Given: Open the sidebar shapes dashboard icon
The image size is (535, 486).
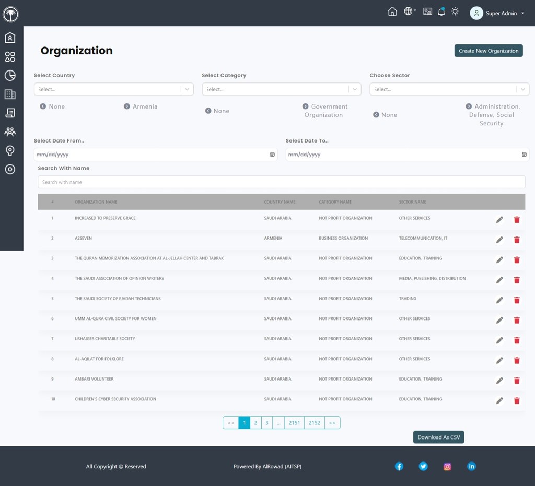Looking at the screenshot, I should [x=10, y=56].
